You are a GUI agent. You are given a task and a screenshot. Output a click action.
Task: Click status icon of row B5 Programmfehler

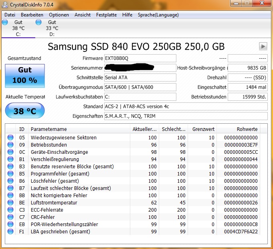(x=10, y=173)
